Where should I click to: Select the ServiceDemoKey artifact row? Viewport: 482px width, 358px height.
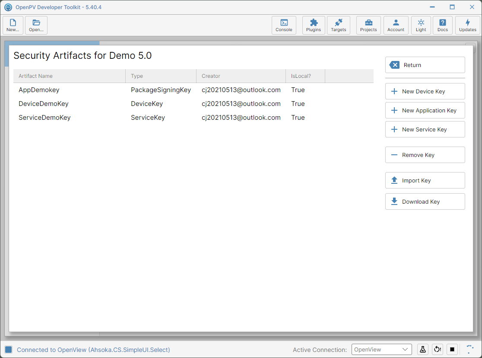coord(193,118)
